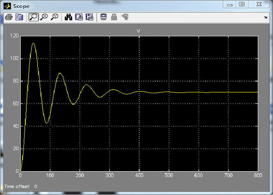Image resolution: width=273 pixels, height=195 pixels.
Task: Select the Zoom magnifier tool
Action: [x=33, y=17]
